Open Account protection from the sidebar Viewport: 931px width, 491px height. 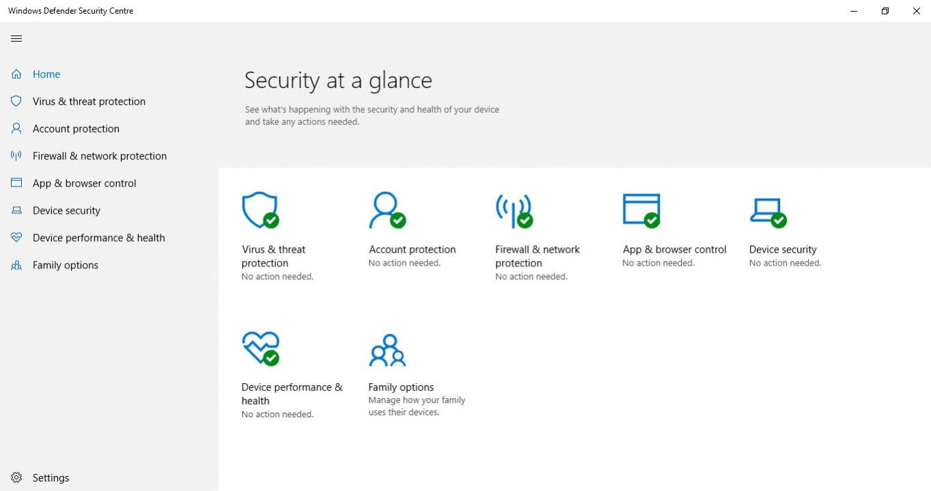pyautogui.click(x=76, y=128)
